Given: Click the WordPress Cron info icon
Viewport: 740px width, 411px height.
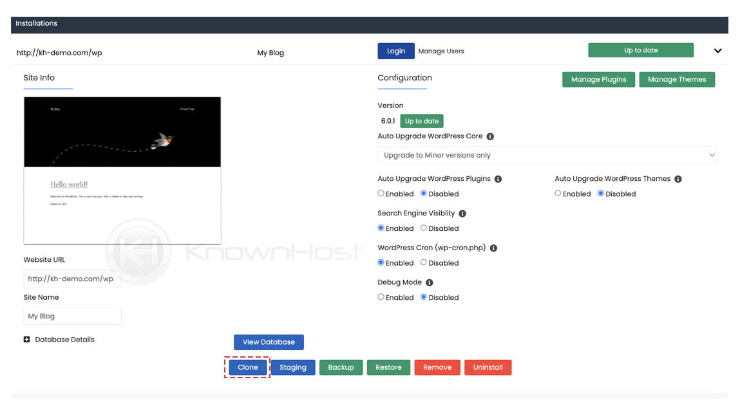Looking at the screenshot, I should coord(493,248).
